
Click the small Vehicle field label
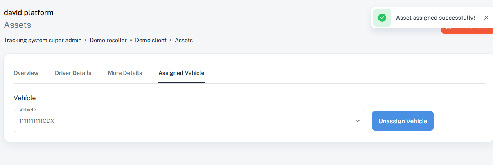tap(27, 110)
